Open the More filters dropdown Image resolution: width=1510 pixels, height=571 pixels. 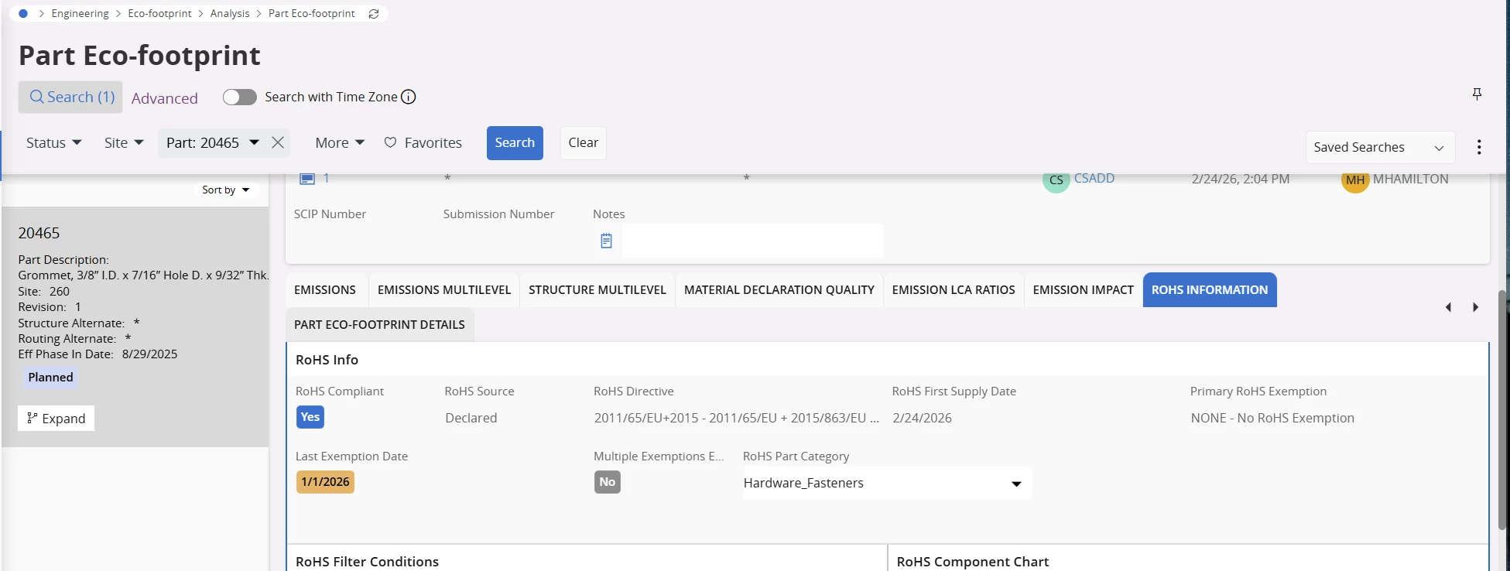coord(340,143)
